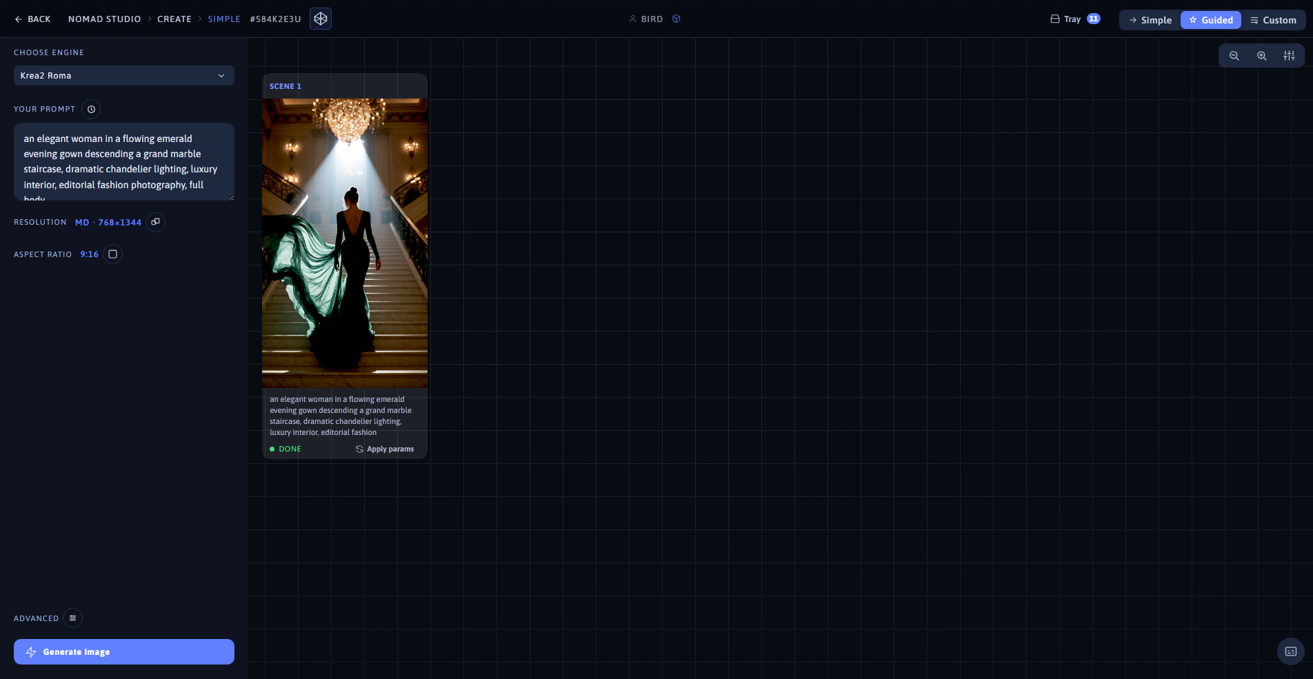Click the Generate Image button

124,652
